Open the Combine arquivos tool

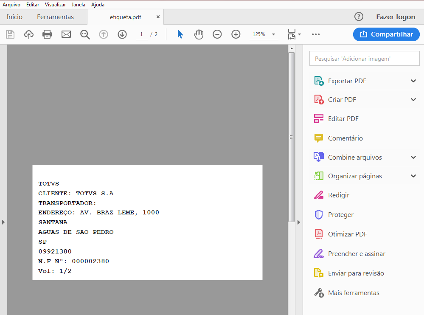[x=355, y=157]
